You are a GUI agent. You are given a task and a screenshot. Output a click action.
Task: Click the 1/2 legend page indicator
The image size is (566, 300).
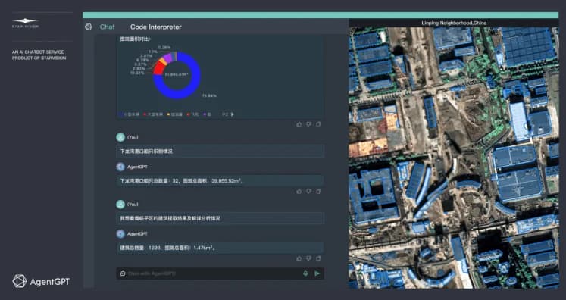click(225, 114)
